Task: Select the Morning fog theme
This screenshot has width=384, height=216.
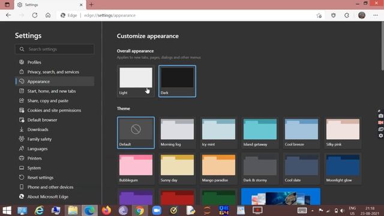Action: tap(177, 133)
